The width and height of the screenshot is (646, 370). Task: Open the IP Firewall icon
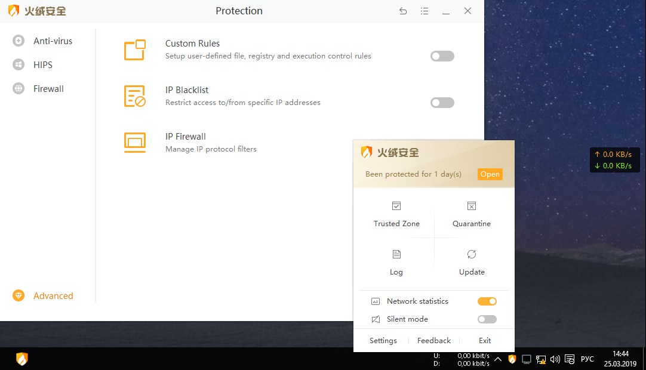135,143
